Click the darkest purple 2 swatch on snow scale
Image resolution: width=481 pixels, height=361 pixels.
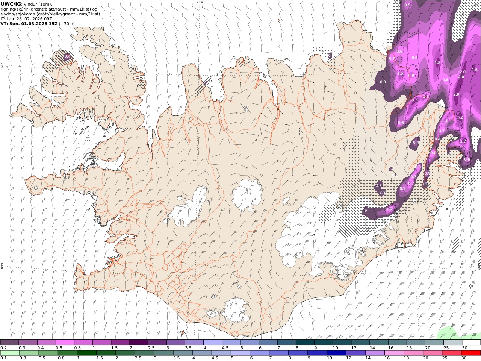tap(139, 342)
